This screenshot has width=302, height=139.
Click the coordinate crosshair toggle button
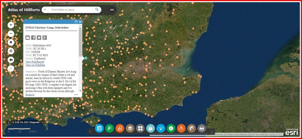coord(8,122)
